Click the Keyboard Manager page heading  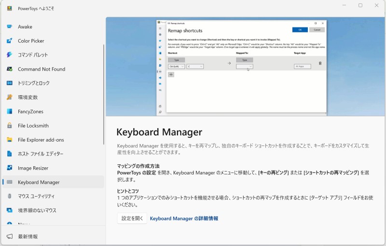[x=159, y=132]
